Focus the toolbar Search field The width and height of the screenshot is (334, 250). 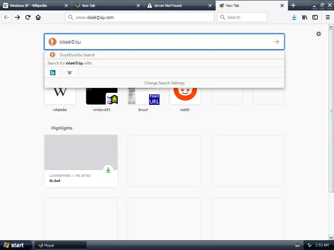pyautogui.click(x=242, y=17)
